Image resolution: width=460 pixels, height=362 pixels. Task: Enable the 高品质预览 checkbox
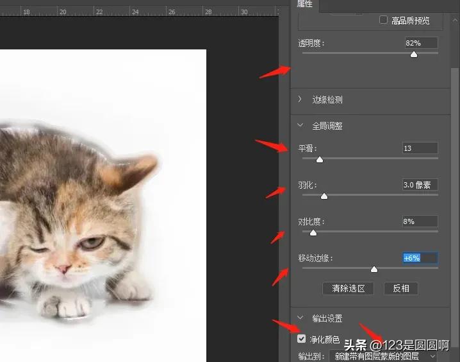[x=383, y=20]
